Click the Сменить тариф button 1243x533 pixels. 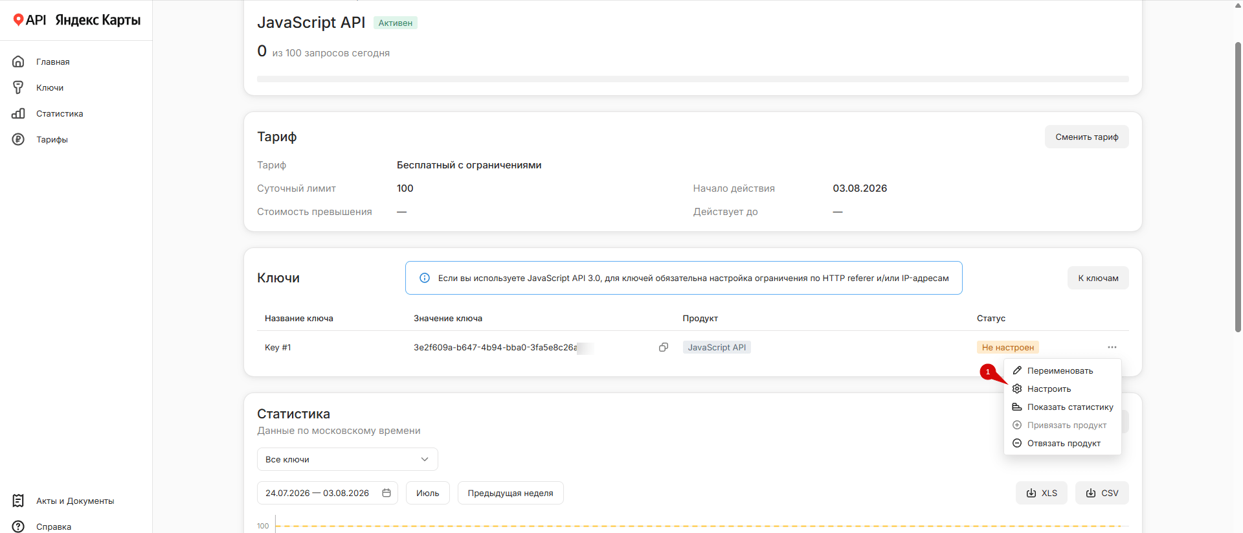[1086, 137]
